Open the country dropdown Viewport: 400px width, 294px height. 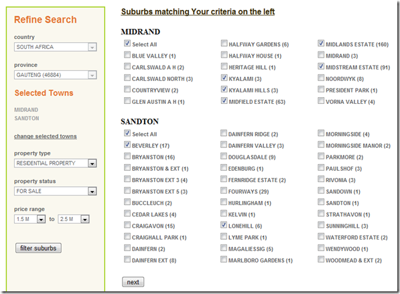pyautogui.click(x=56, y=47)
